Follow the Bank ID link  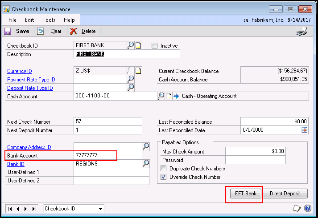[x=16, y=164]
